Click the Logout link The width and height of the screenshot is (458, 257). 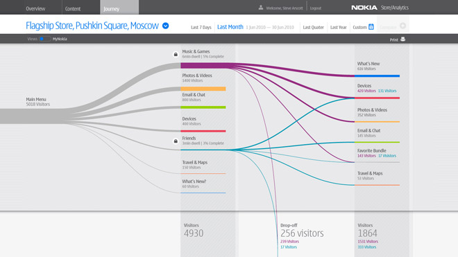(x=316, y=8)
